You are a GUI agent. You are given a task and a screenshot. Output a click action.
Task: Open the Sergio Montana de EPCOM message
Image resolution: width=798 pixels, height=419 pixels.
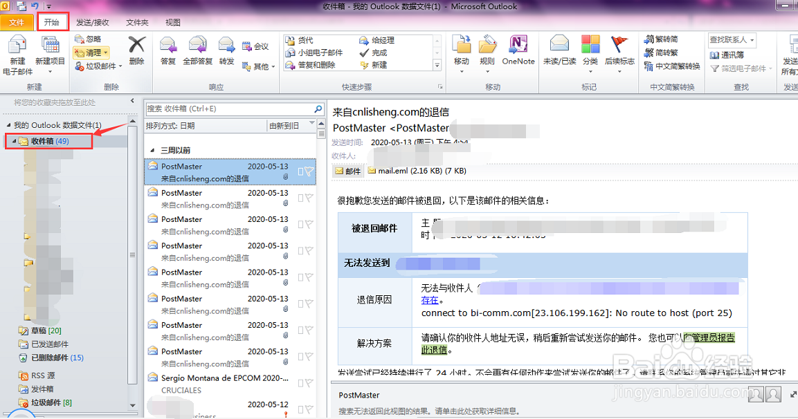(230, 384)
